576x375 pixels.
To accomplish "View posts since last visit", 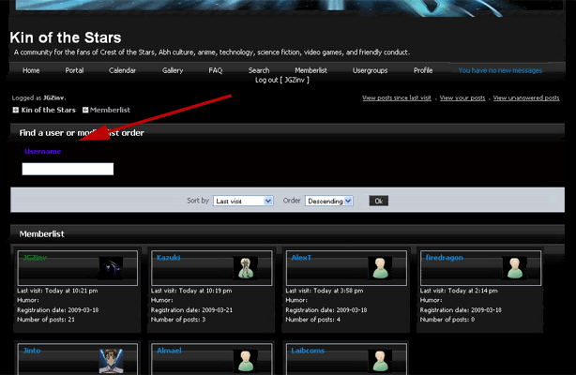I will click(x=397, y=97).
